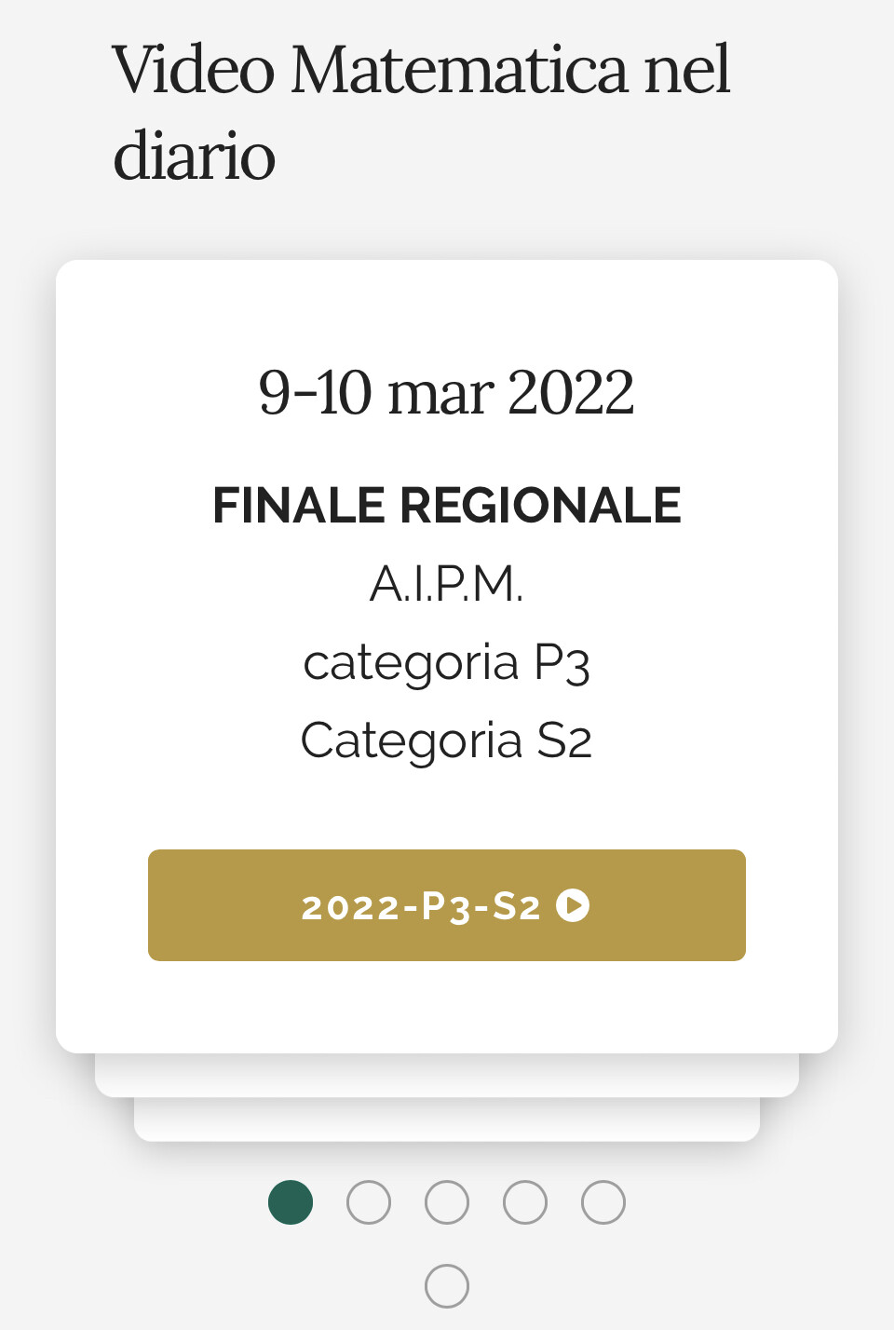894x1330 pixels.
Task: Open the 2022-P3-S2 video button
Action: coord(447,905)
